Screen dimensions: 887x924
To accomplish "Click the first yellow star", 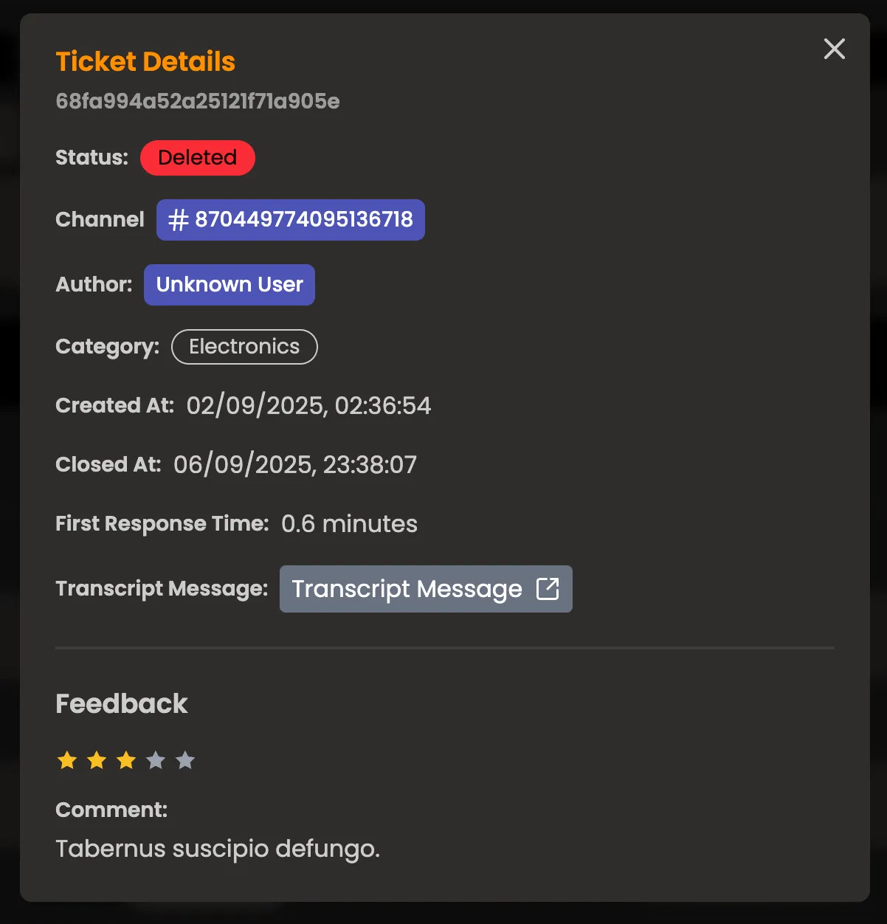I will point(66,759).
